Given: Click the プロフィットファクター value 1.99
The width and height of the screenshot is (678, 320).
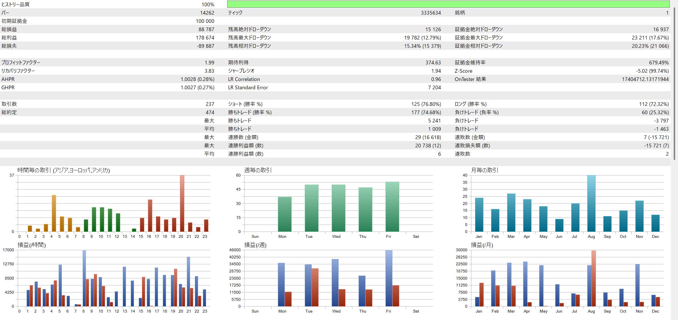Looking at the screenshot, I should pos(209,63).
